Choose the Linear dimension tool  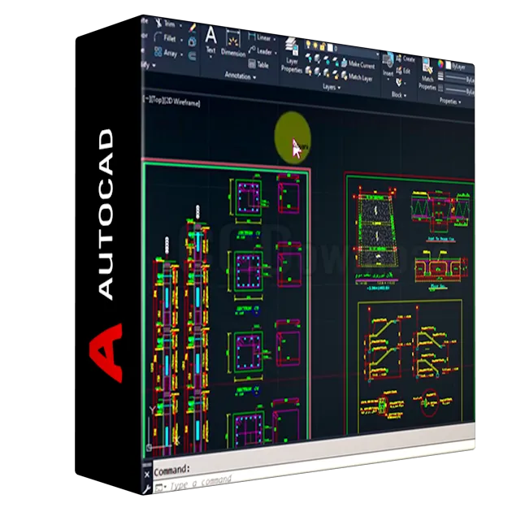point(260,37)
